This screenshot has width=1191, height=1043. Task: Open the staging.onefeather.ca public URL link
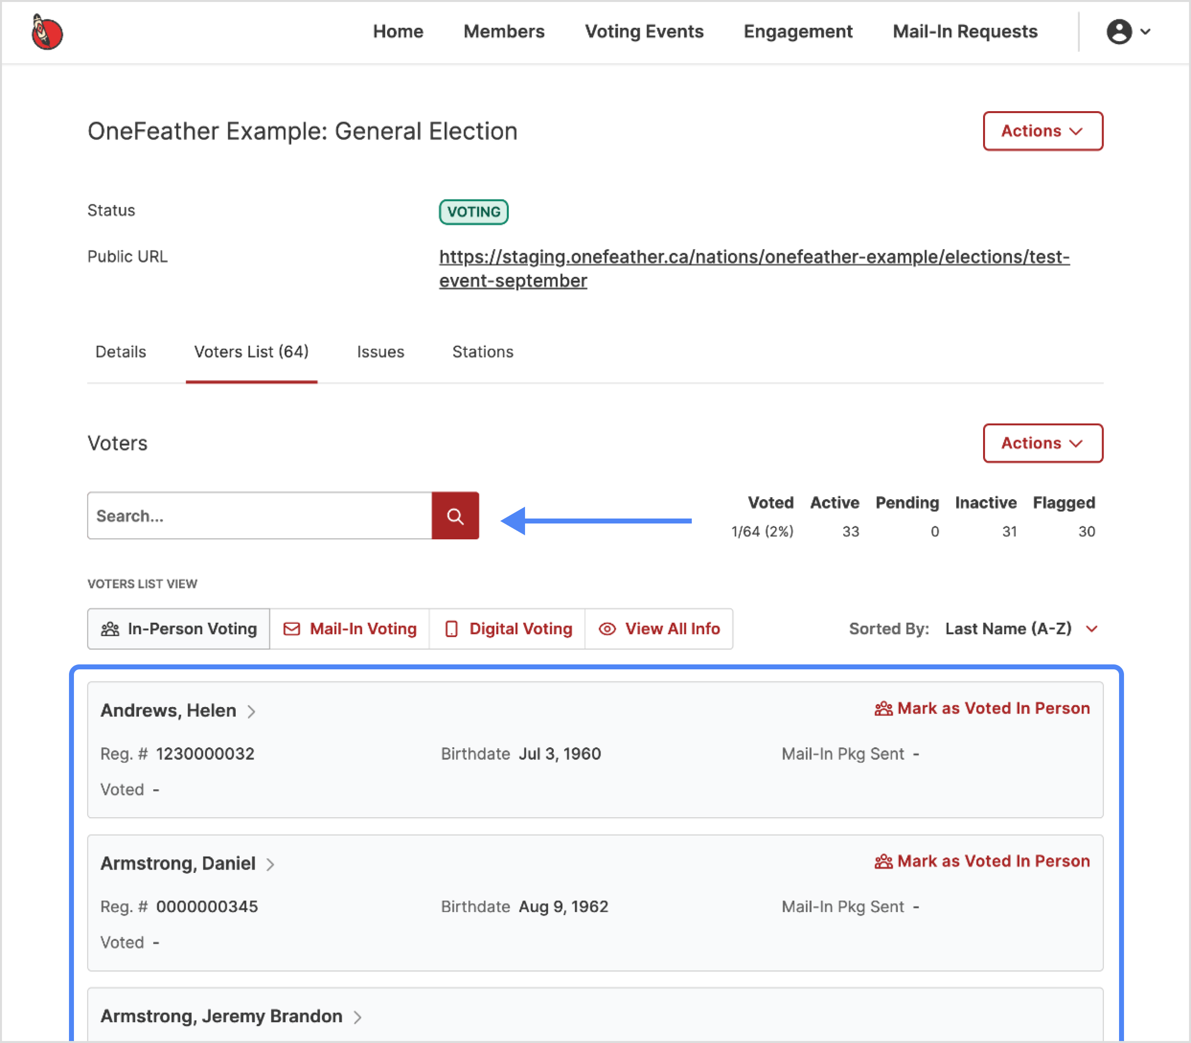tap(754, 268)
